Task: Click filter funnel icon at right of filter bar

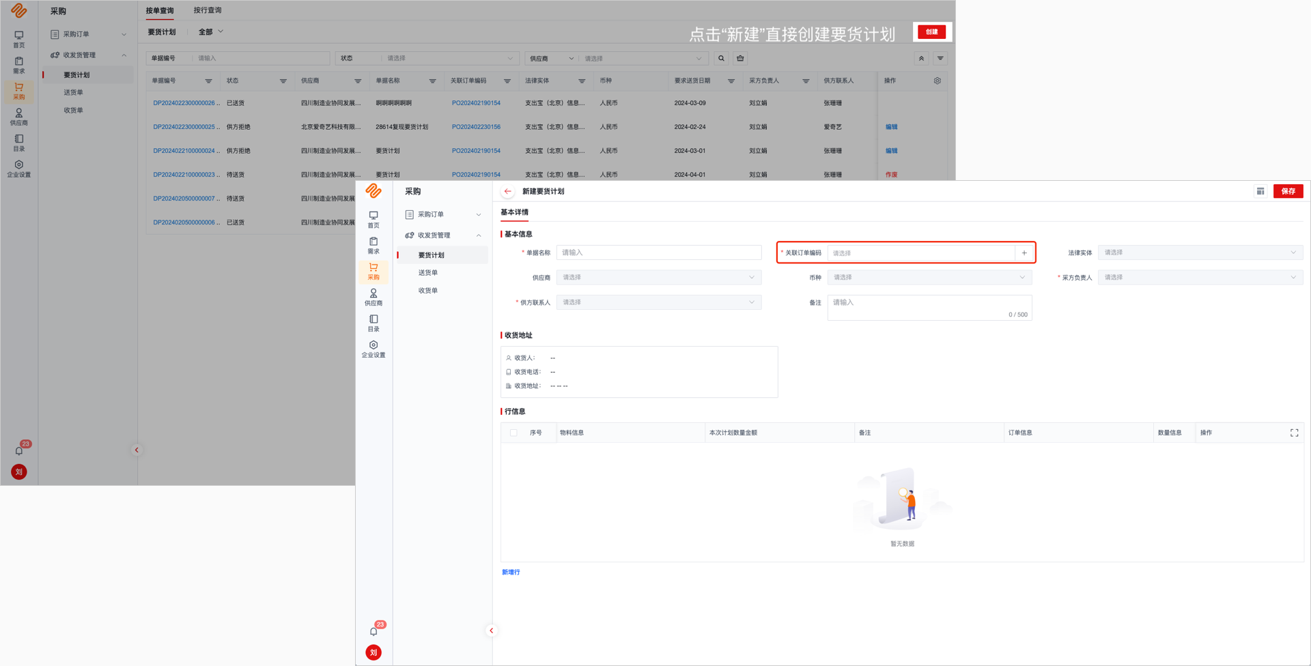Action: click(940, 58)
